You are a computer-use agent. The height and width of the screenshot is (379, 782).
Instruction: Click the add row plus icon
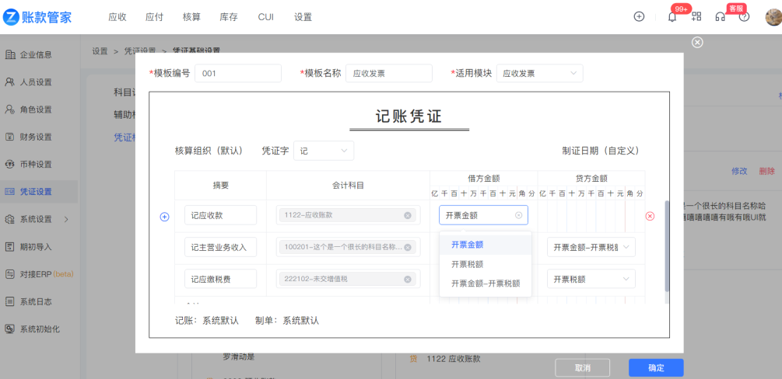(164, 217)
